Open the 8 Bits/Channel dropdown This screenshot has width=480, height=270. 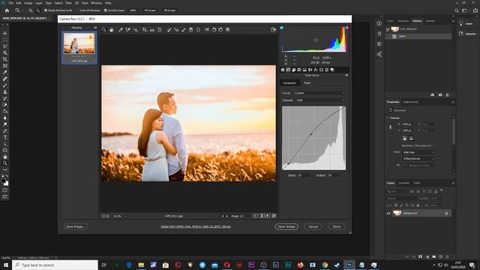[x=418, y=158]
